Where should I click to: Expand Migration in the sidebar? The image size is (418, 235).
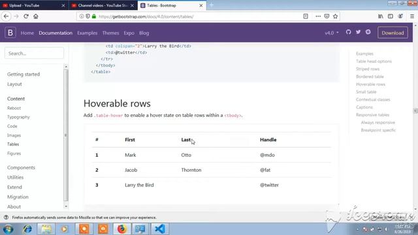pos(18,197)
